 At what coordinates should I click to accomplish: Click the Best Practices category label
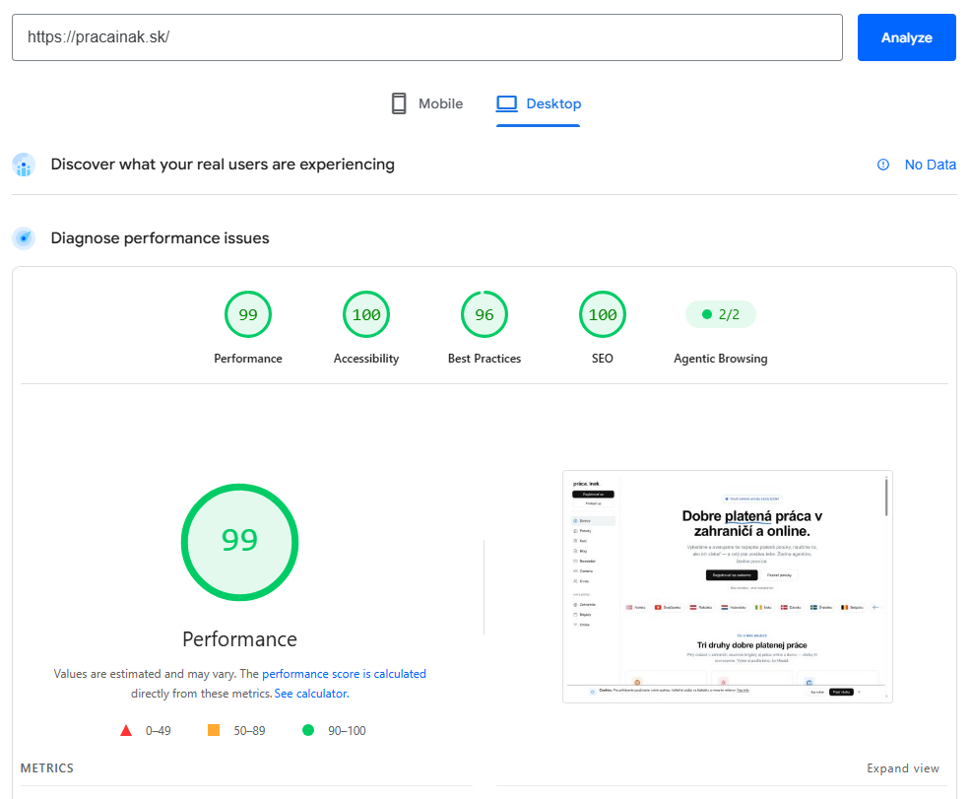pyautogui.click(x=485, y=359)
